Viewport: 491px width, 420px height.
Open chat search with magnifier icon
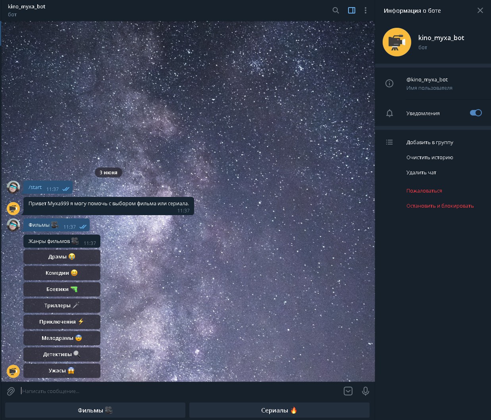[336, 10]
